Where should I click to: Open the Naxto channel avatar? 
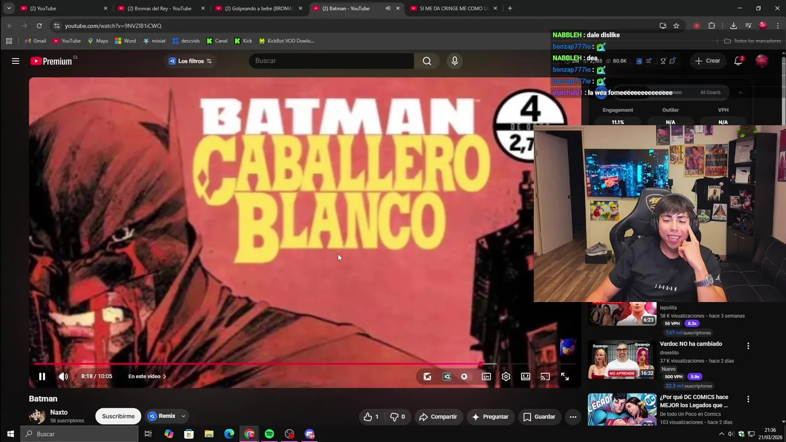pos(37,416)
